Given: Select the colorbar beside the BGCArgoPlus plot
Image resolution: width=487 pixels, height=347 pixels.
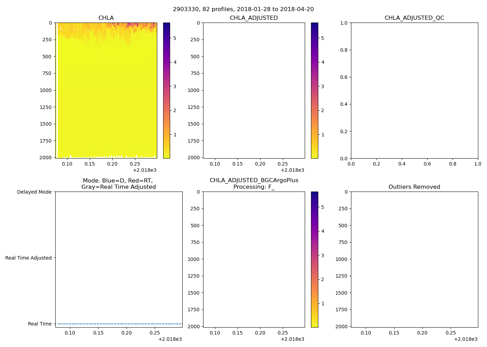Looking at the screenshot, I should click(x=314, y=259).
